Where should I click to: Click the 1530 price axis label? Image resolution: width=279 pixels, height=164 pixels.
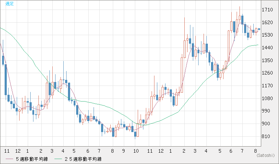[267, 35]
